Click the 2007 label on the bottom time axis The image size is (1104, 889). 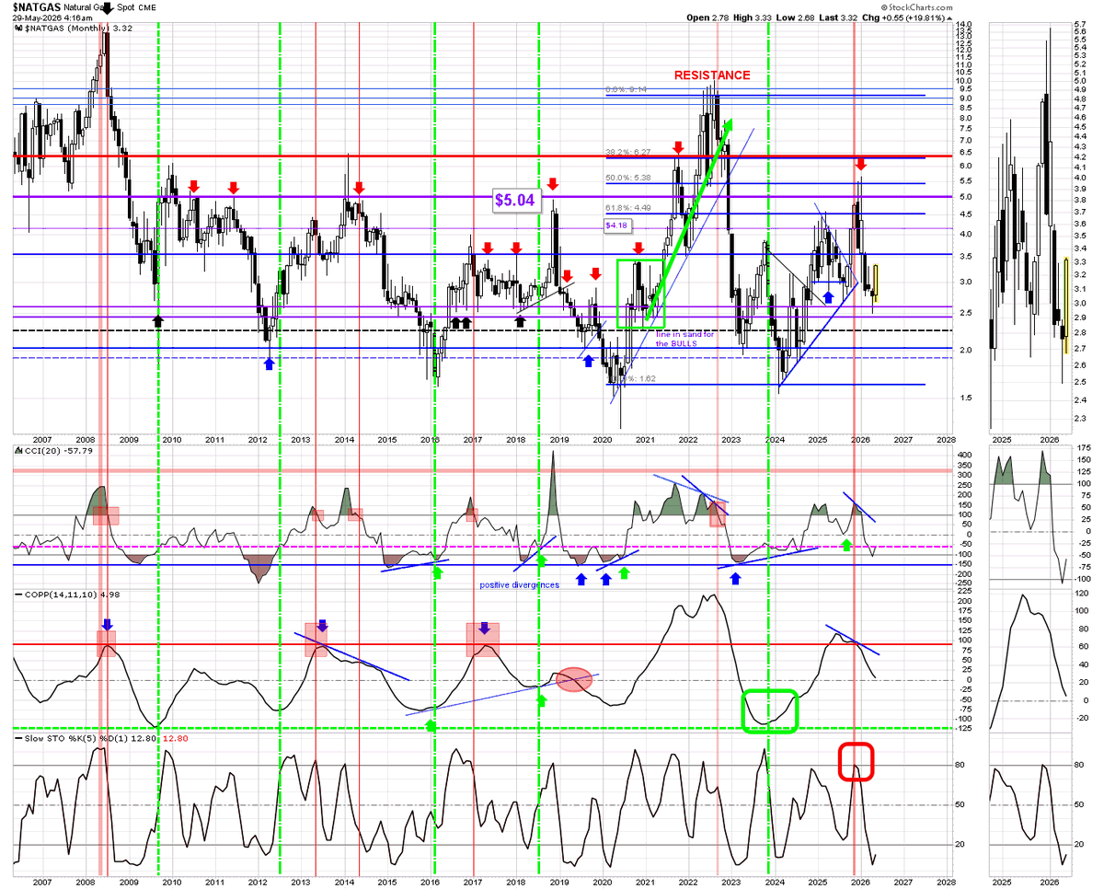click(40, 882)
